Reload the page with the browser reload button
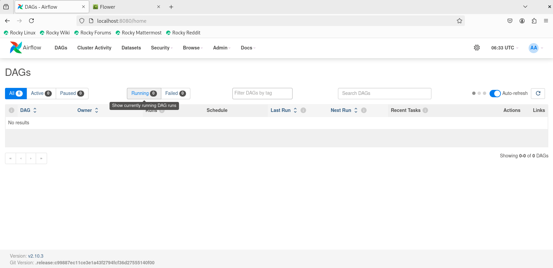Screen dimensions: 553x268 tap(31, 21)
